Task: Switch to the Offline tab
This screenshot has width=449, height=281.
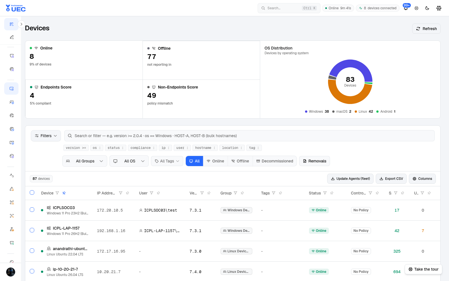Action: pyautogui.click(x=240, y=161)
